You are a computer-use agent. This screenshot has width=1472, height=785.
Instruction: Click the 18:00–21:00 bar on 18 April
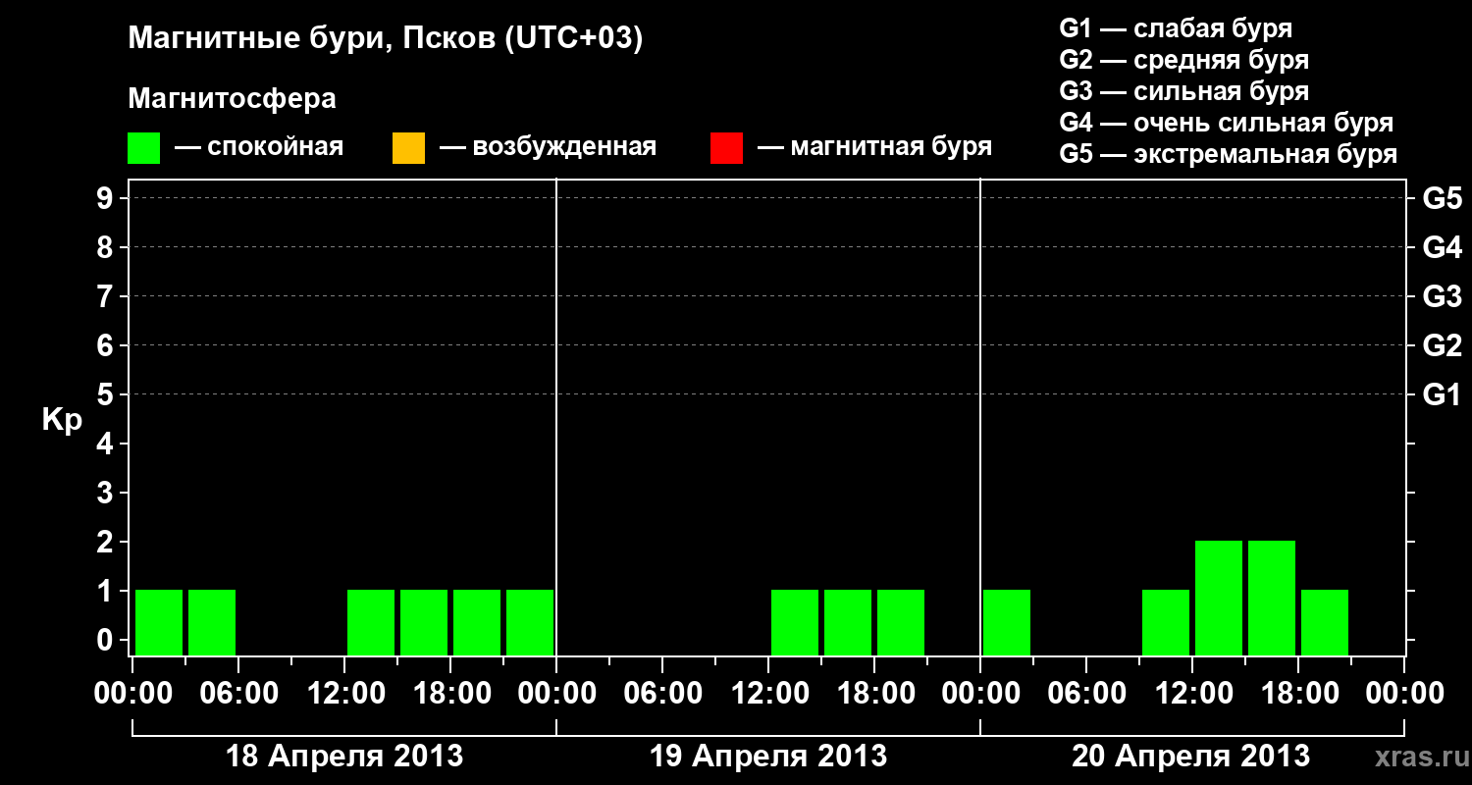coord(477,622)
